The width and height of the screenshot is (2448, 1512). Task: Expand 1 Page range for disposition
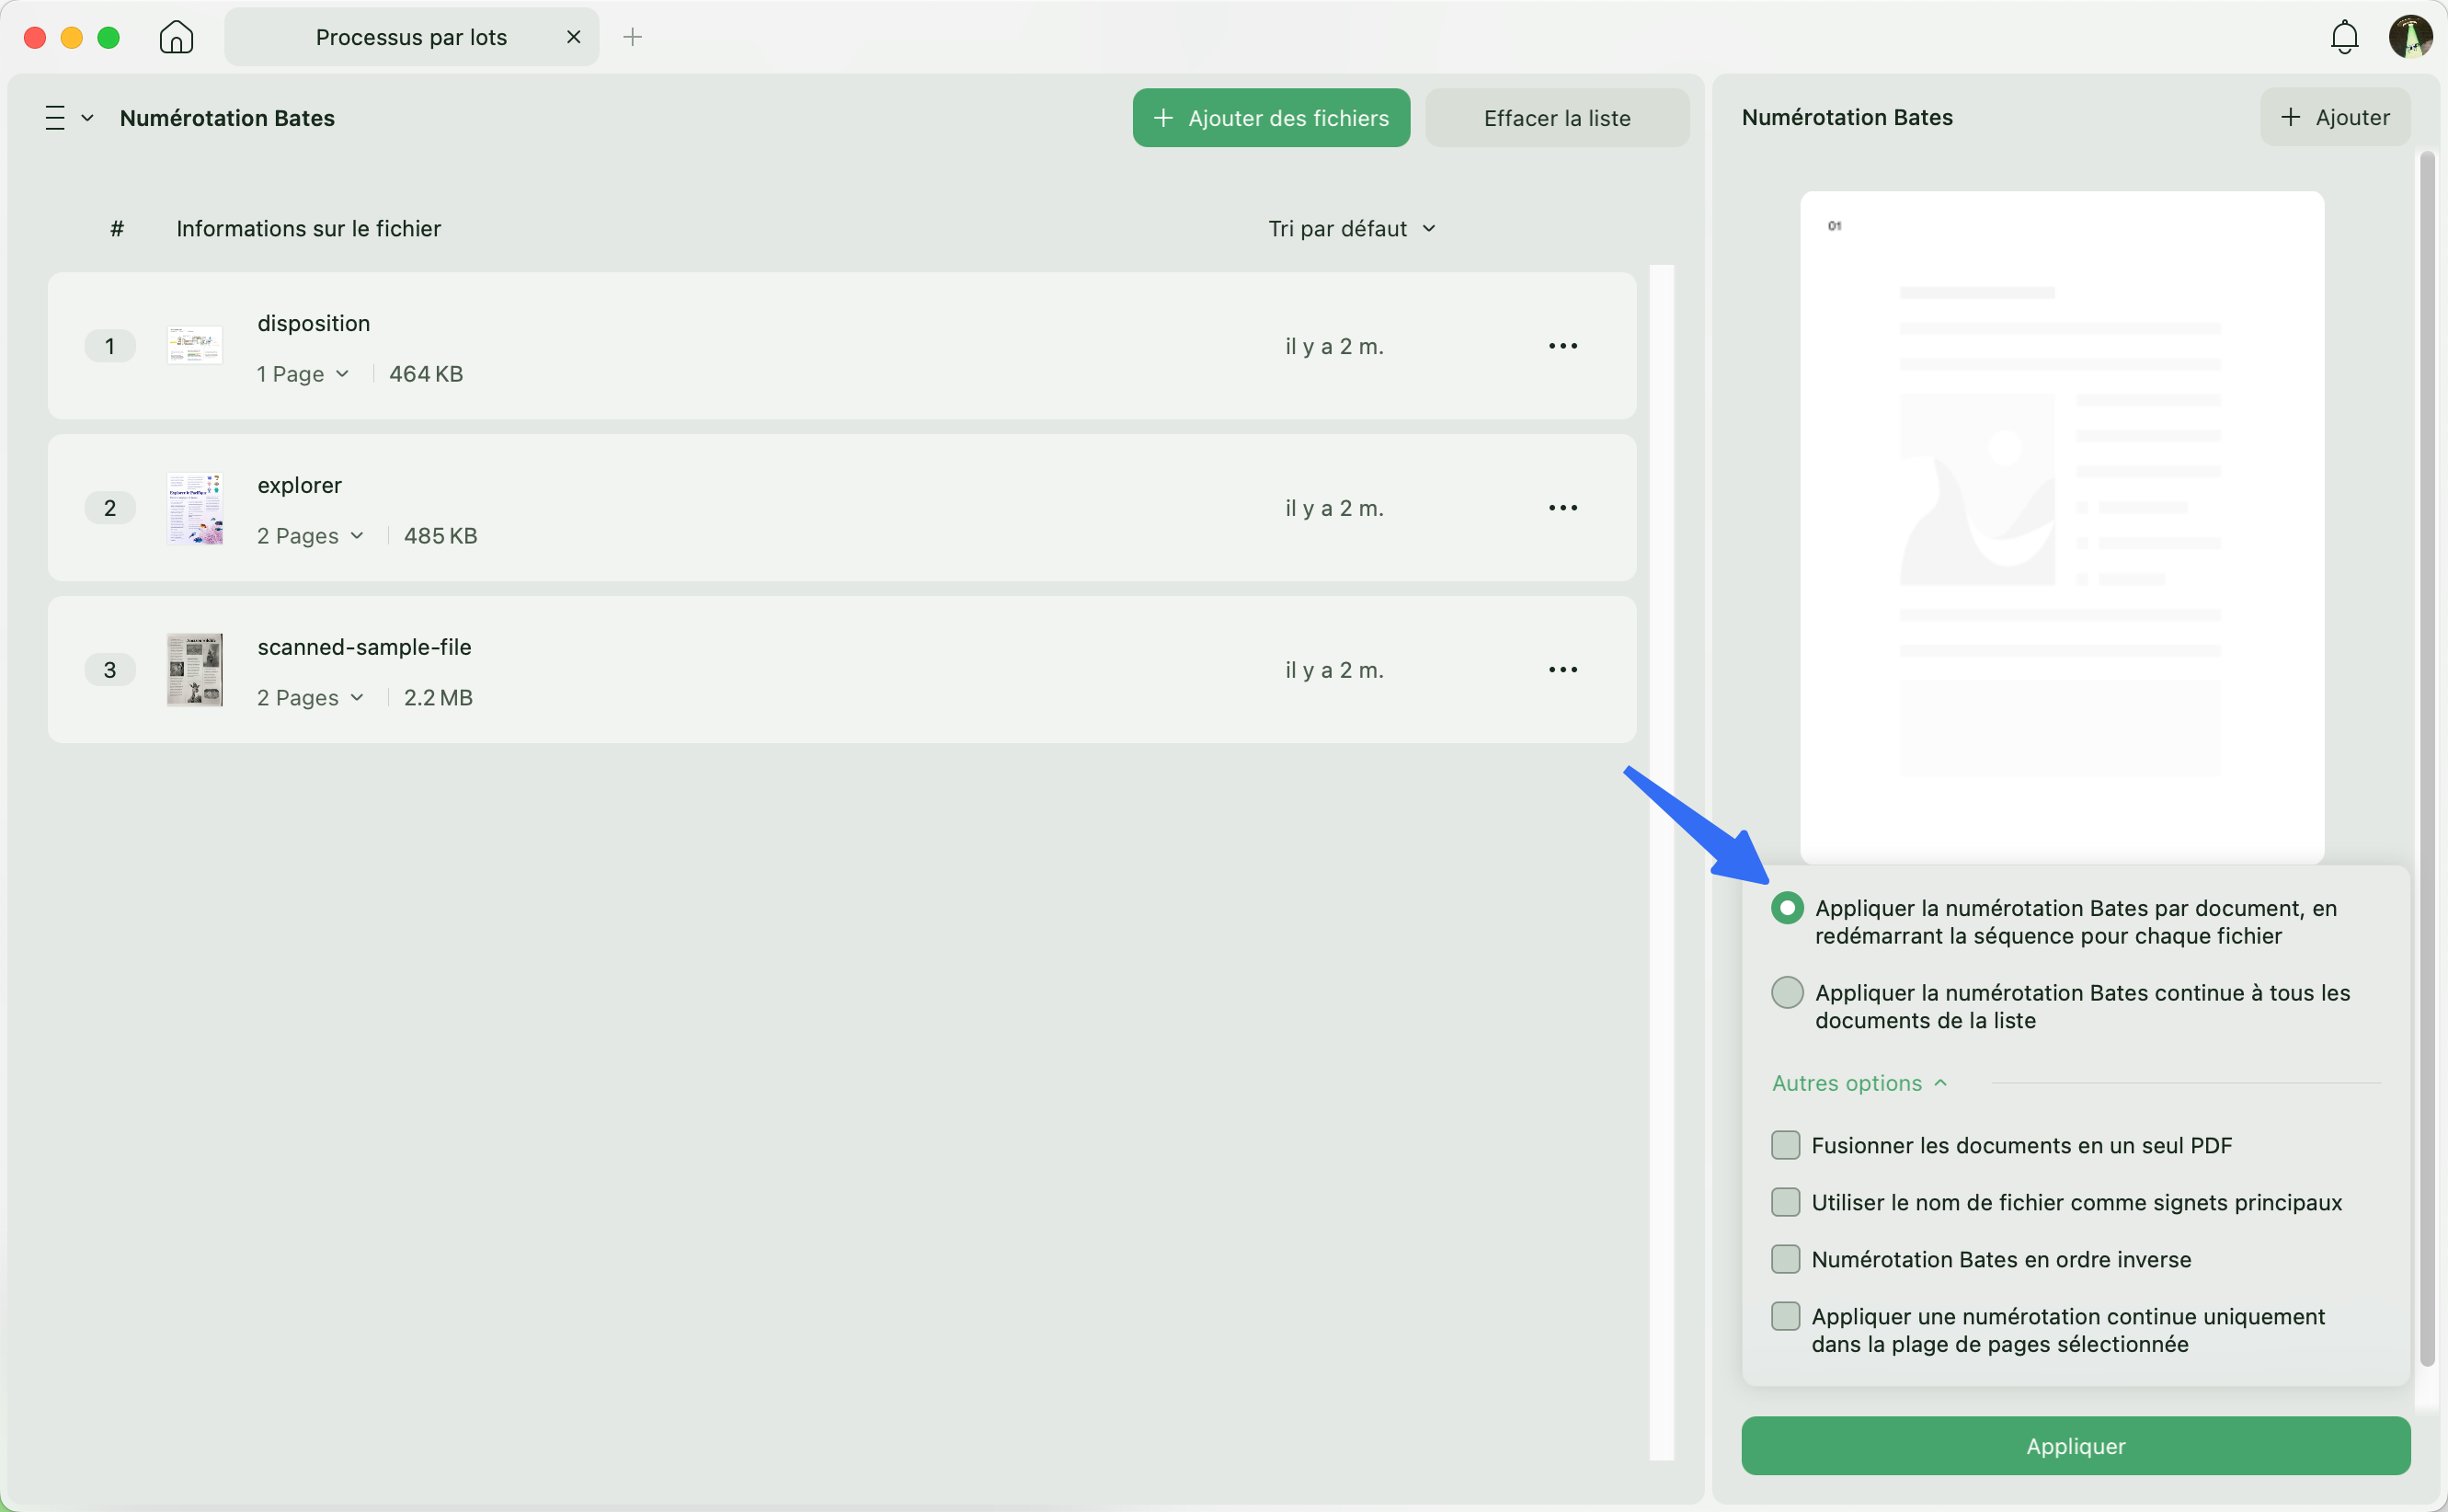coord(302,374)
